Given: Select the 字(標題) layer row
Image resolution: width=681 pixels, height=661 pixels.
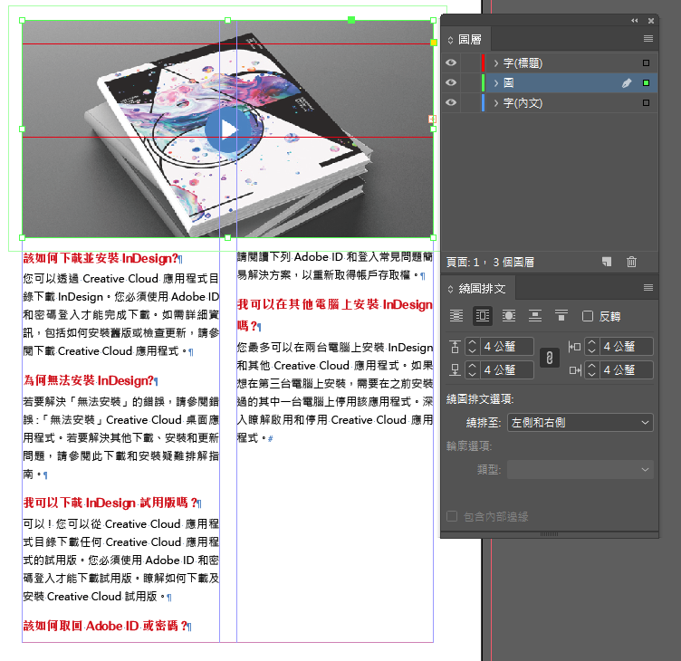Looking at the screenshot, I should [549, 63].
